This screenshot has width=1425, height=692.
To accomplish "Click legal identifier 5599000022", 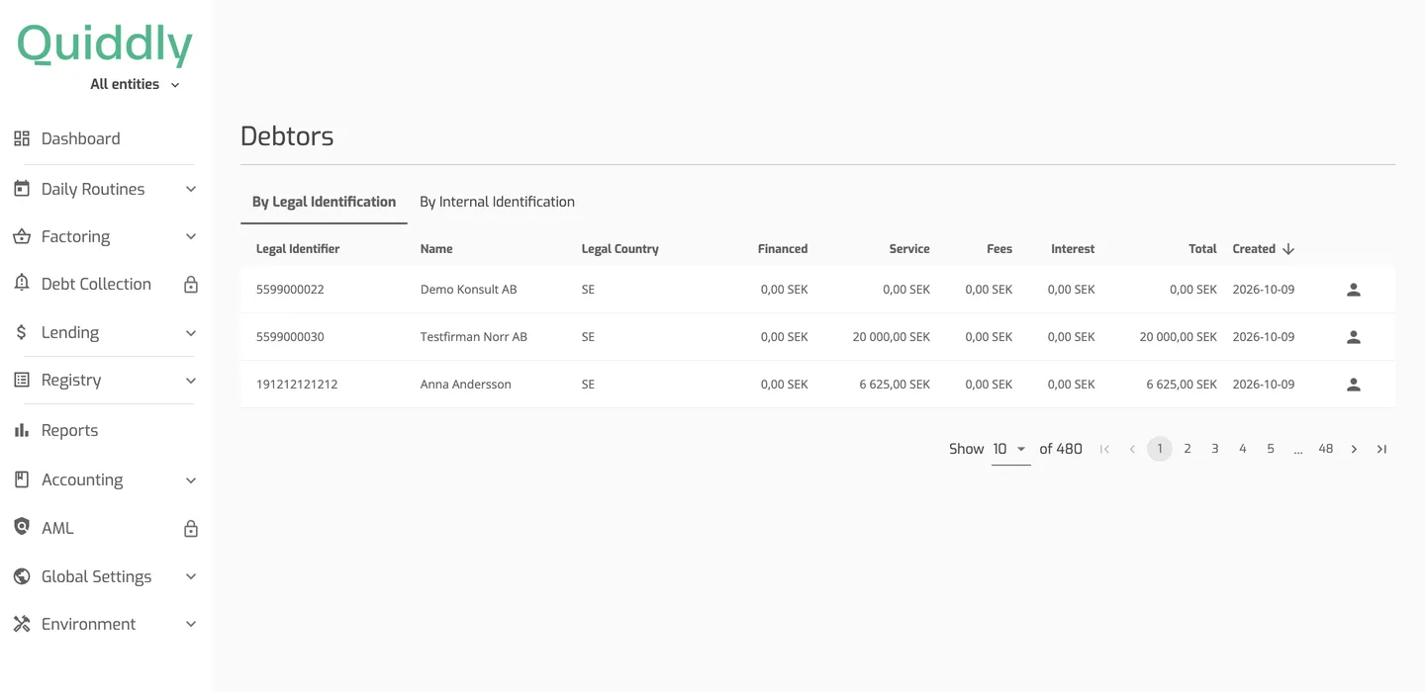I will [x=290, y=290].
